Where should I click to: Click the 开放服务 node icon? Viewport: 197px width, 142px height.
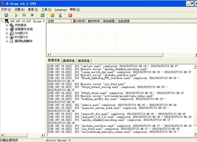12,25
